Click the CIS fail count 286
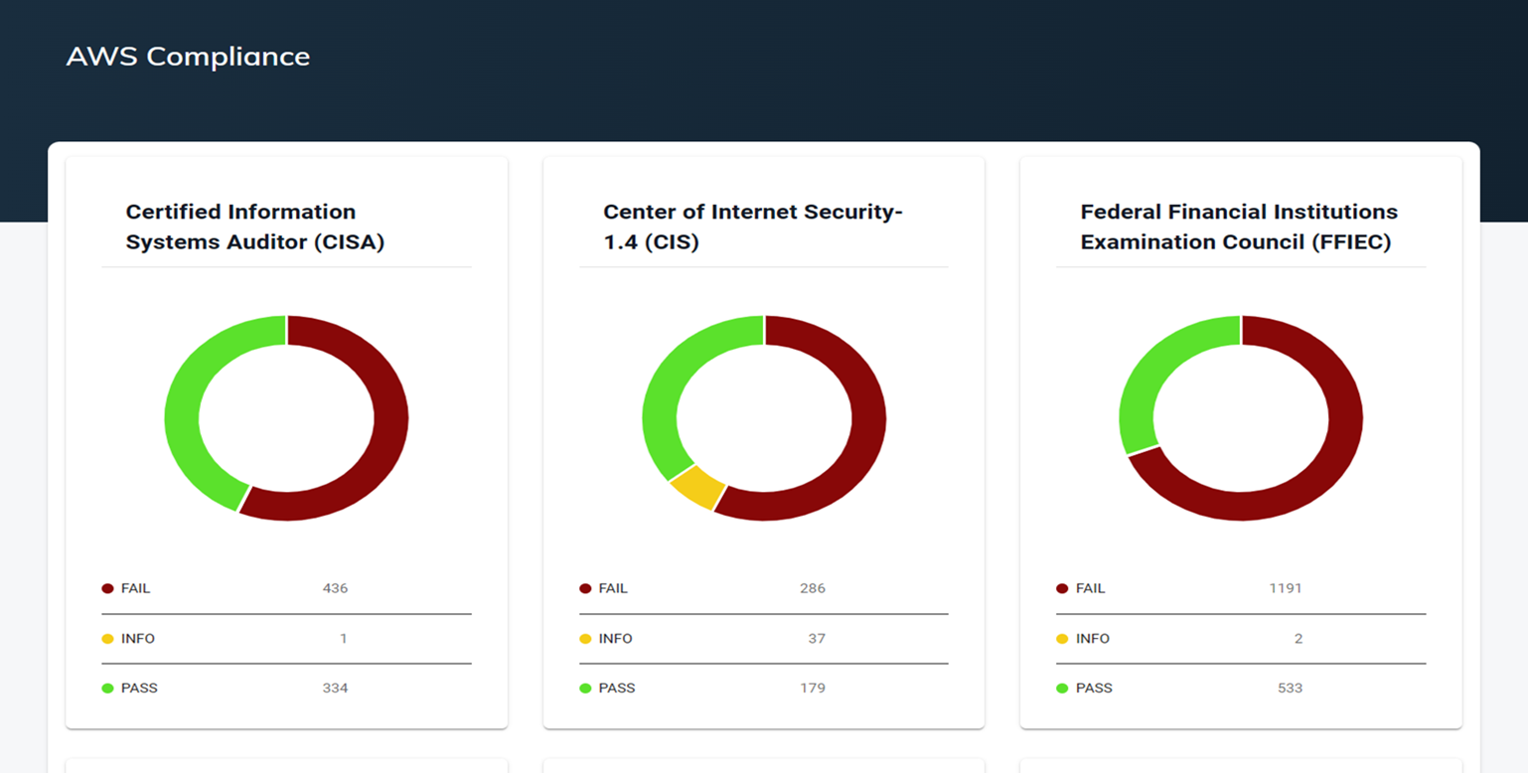 [x=813, y=588]
